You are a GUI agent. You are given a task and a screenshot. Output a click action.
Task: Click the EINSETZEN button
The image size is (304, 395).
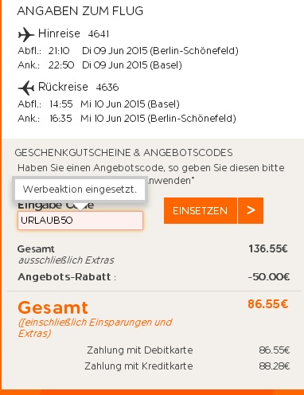[x=201, y=210]
